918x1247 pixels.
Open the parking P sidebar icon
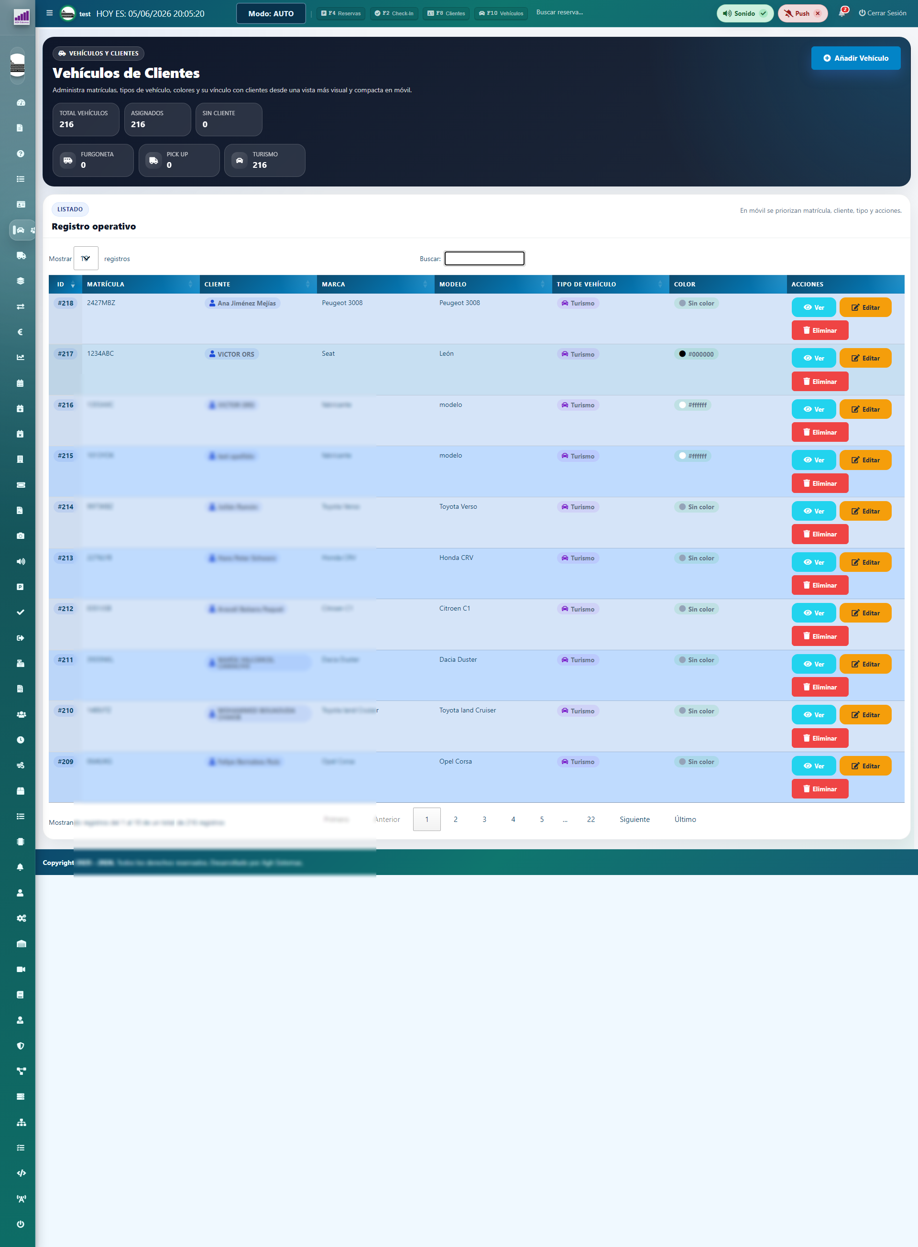pos(21,587)
